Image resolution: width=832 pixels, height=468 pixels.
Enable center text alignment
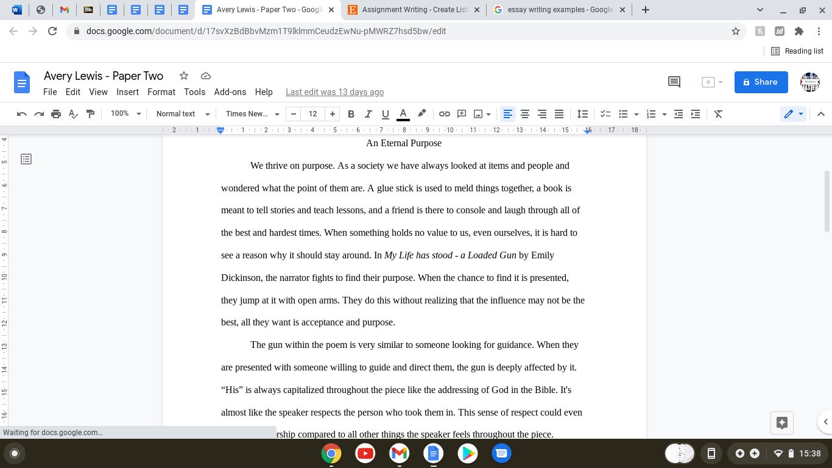(x=524, y=114)
